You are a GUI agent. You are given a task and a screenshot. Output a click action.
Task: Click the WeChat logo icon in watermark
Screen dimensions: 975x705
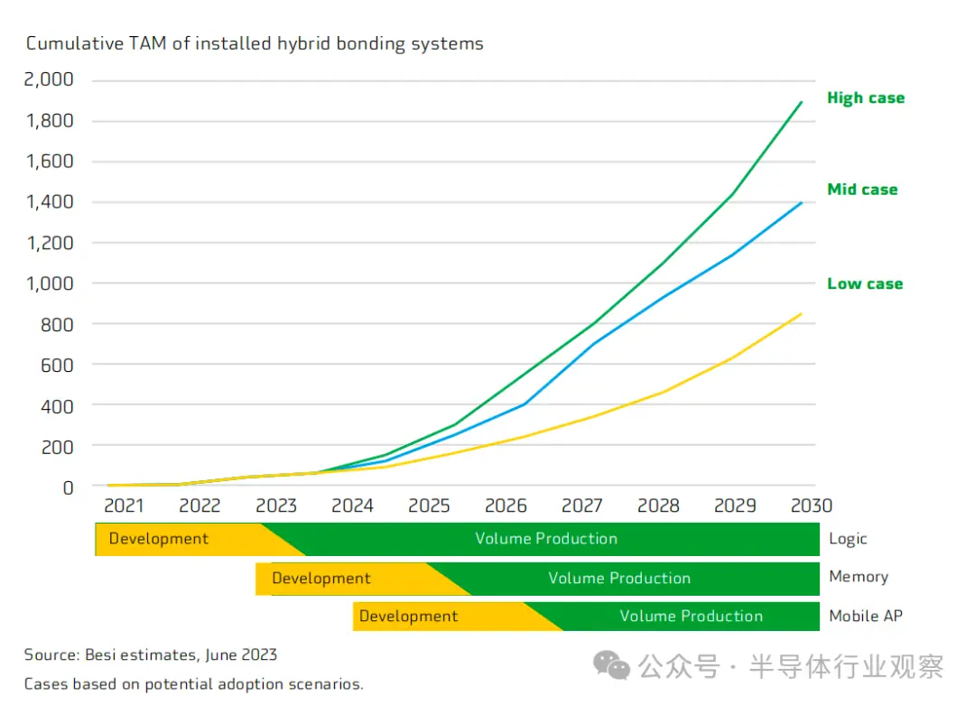pyautogui.click(x=611, y=665)
